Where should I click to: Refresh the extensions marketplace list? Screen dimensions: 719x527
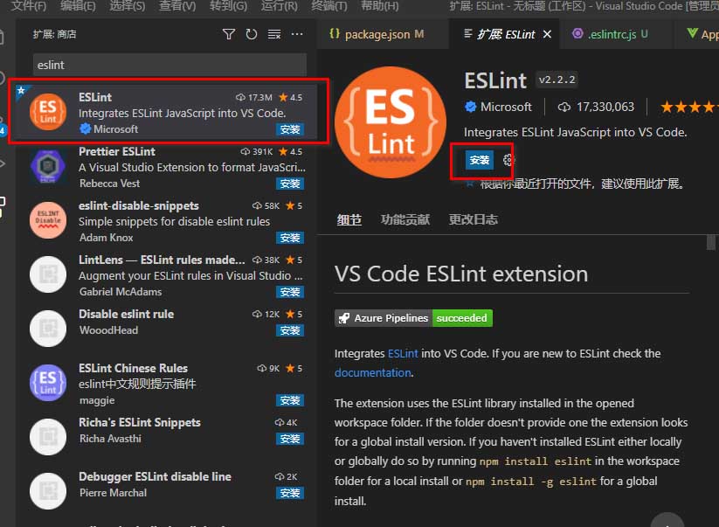point(252,34)
